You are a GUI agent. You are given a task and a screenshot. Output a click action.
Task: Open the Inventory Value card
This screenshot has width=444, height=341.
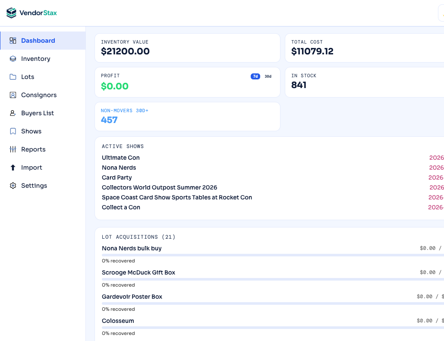coord(187,48)
